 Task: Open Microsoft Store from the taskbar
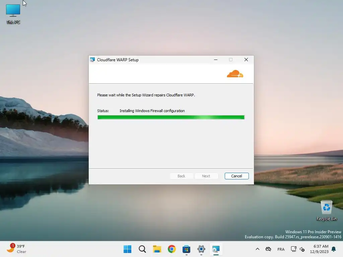tap(186, 249)
